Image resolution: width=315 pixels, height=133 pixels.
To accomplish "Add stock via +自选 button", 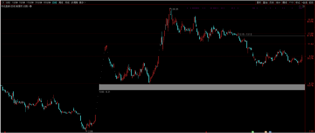I will pyautogui.click(x=304, y=3).
